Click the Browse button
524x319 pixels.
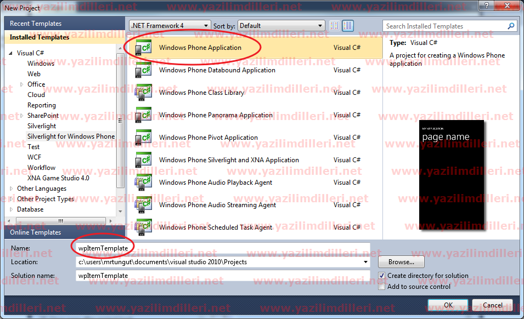point(401,261)
